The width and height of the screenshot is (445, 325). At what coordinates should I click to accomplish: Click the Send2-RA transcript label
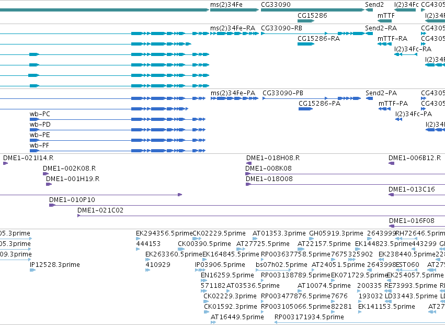tap(381, 28)
